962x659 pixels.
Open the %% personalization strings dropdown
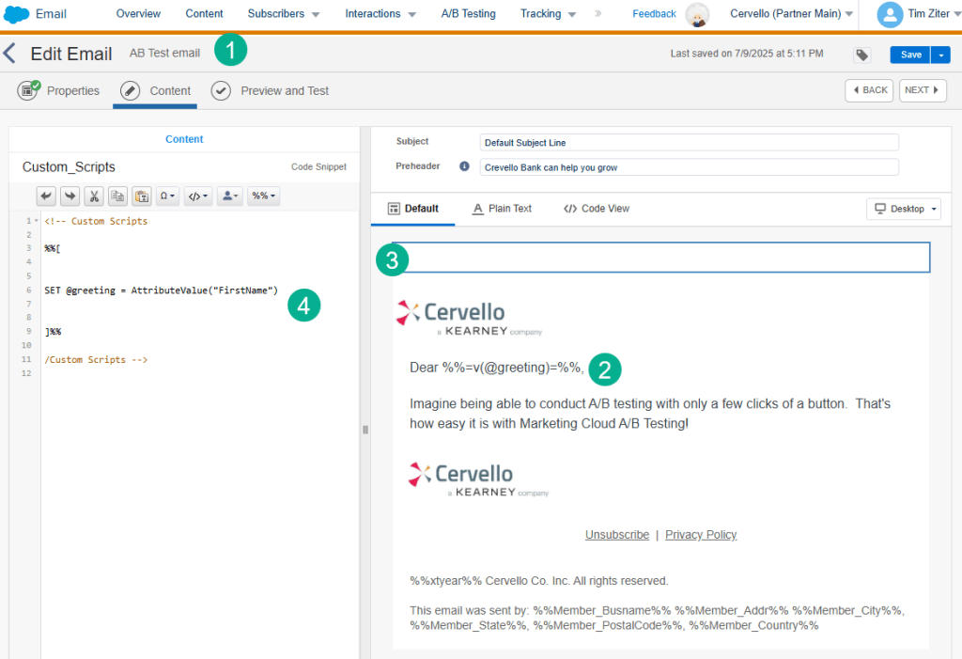(263, 196)
